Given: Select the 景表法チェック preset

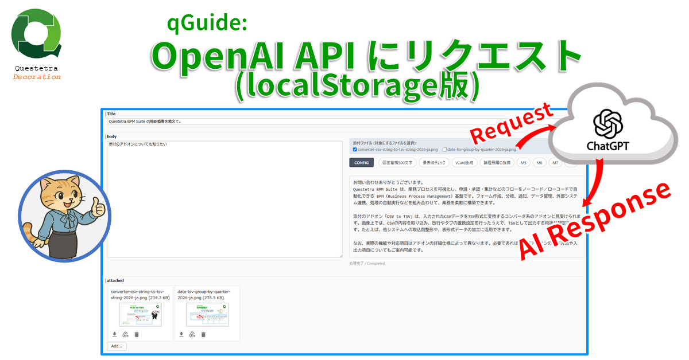Looking at the screenshot, I should pos(434,163).
